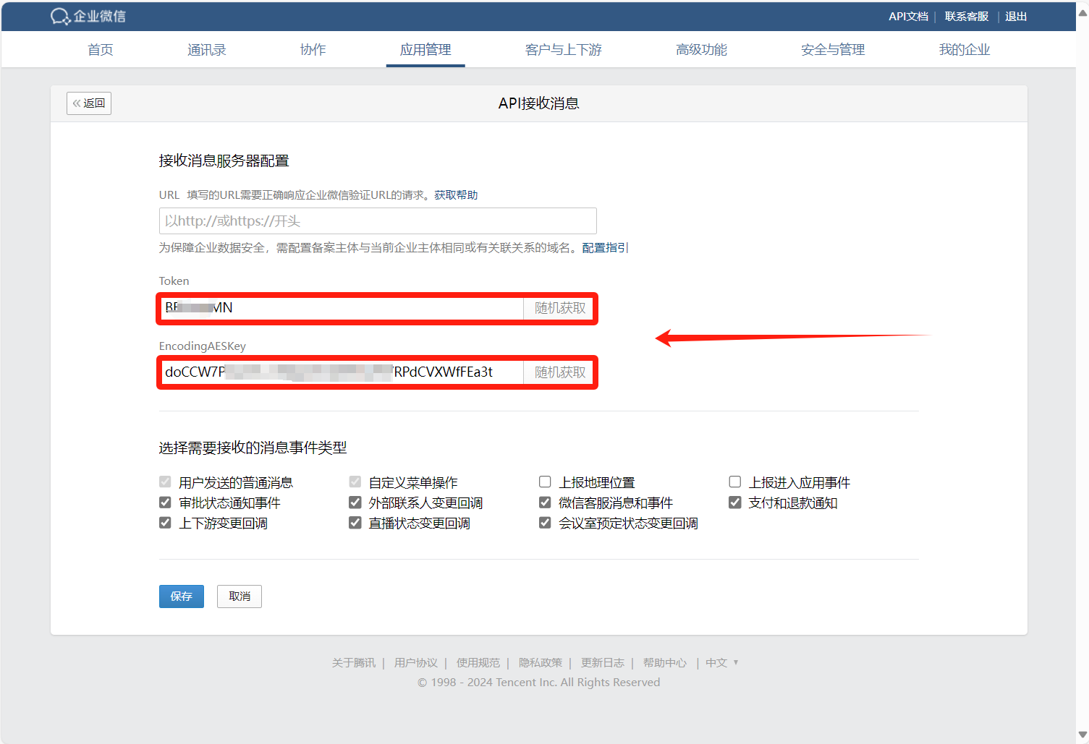The width and height of the screenshot is (1089, 744).
Task: Click the 保存 button
Action: pyautogui.click(x=182, y=597)
